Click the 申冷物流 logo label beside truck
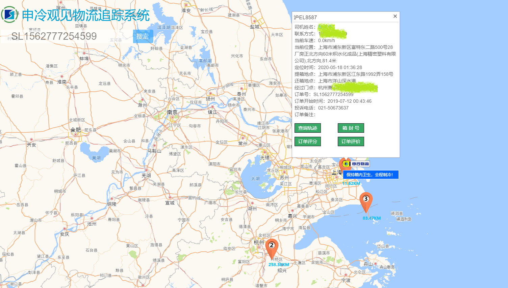The height and width of the screenshot is (288, 508). pyautogui.click(x=360, y=163)
